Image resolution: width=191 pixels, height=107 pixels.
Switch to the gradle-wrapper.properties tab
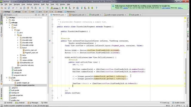coord(115,15)
